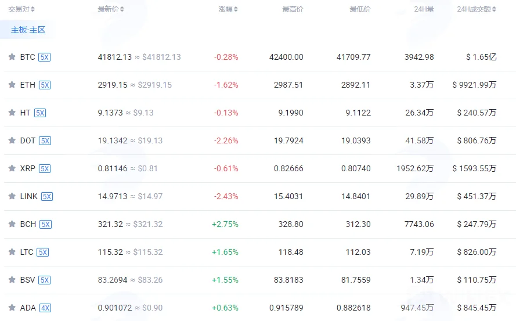
Task: Open the ETH trading pair
Action: pyautogui.click(x=28, y=85)
